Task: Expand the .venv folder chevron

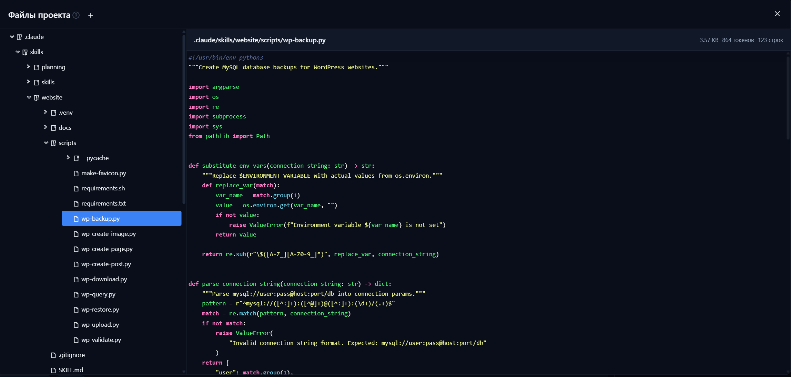Action: [x=45, y=112]
